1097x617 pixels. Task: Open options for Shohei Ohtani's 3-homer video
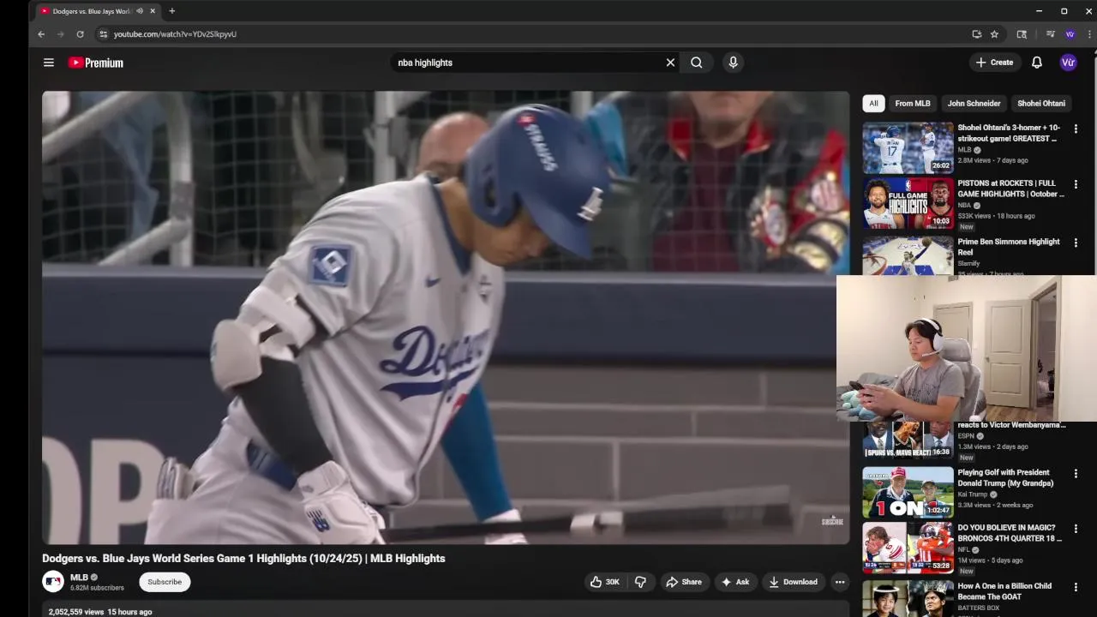point(1076,129)
